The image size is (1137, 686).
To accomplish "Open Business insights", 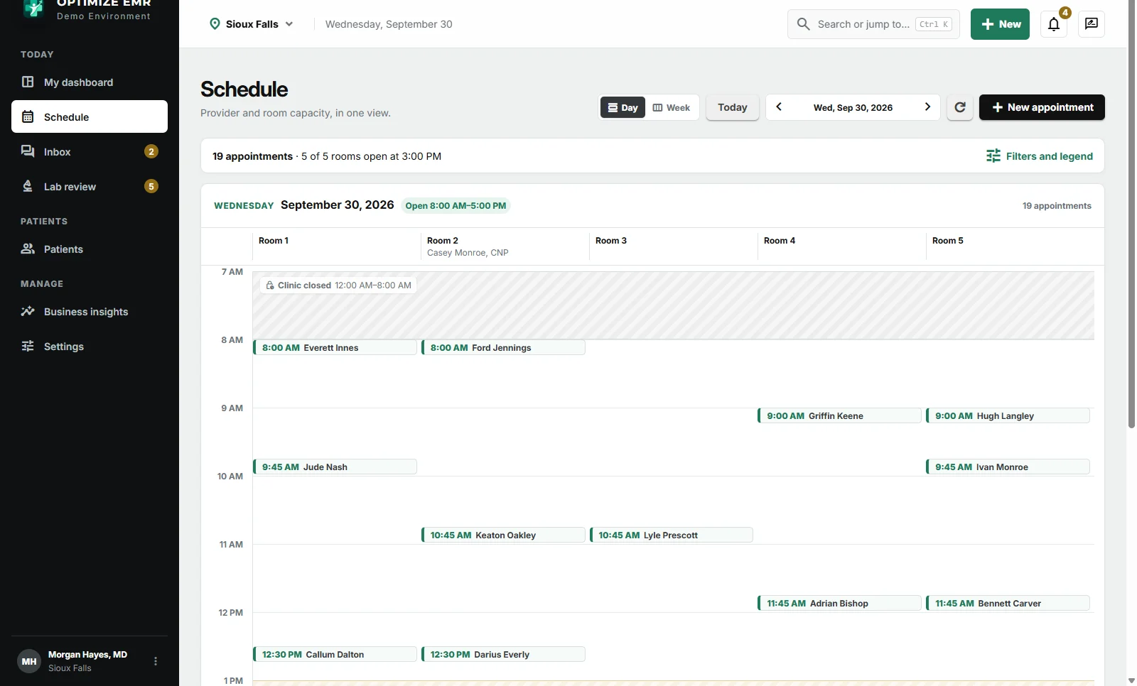I will pos(90,311).
